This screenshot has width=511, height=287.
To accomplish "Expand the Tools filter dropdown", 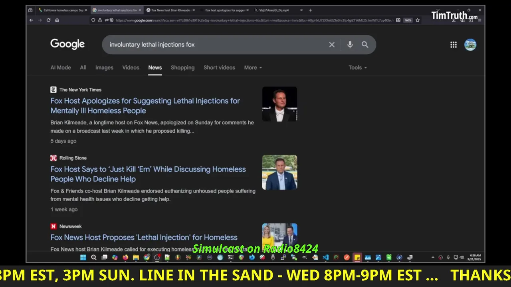I will pos(358,67).
